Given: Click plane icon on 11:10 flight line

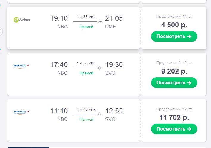Looking at the screenshot, I should [x=100, y=114].
